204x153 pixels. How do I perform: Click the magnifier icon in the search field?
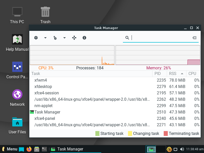(x=127, y=38)
